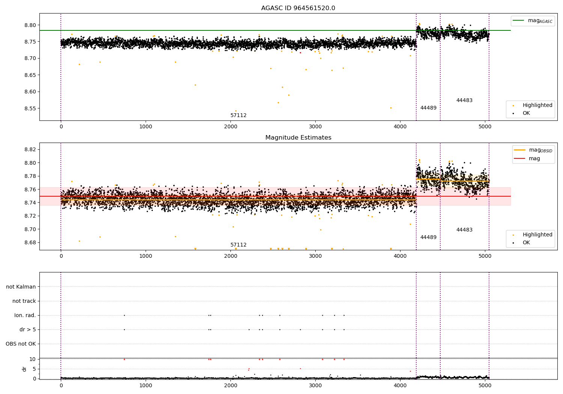Click the rotated 'dr' y-axis label
The height and width of the screenshot is (394, 563).
click(x=24, y=369)
